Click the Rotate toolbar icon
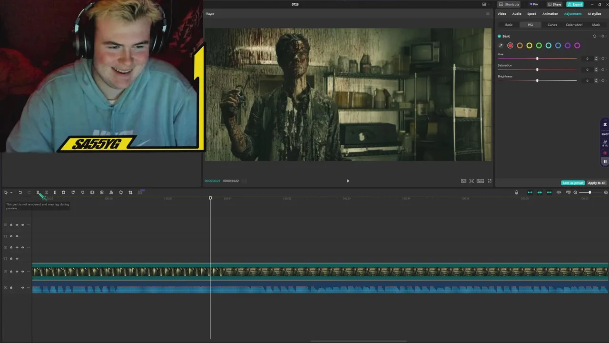The width and height of the screenshot is (609, 343). [121, 192]
